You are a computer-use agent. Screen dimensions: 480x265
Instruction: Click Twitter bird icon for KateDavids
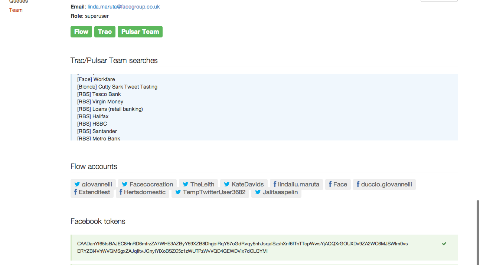[x=227, y=184]
